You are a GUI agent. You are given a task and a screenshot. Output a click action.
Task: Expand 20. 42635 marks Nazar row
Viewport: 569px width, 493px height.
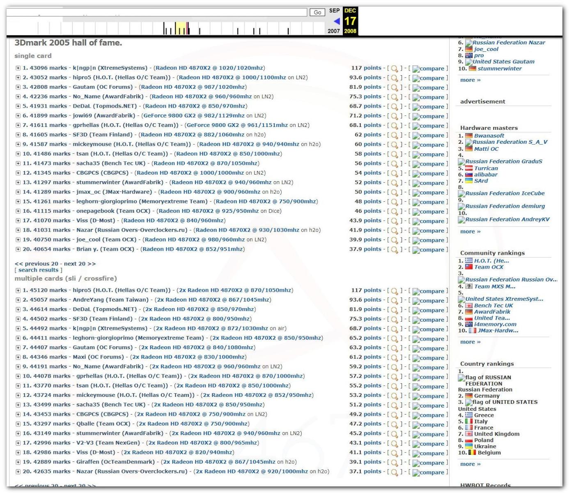pos(18,472)
